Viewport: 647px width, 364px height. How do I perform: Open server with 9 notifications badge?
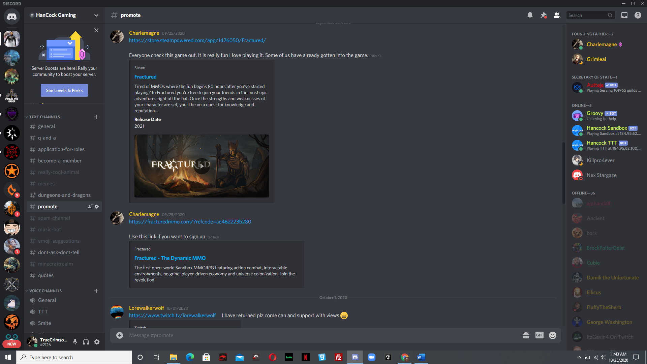click(12, 190)
